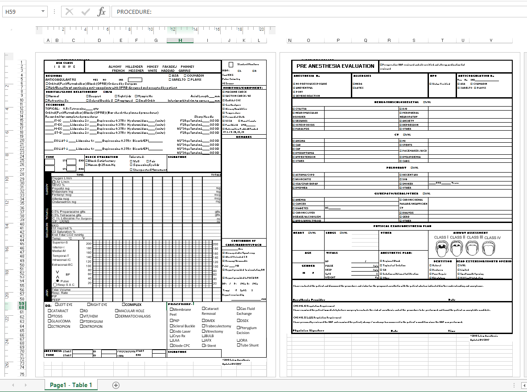Viewport: 527px width, 392px height.
Task: Click the sheet tabs scroll-left arrow
Action: pyautogui.click(x=13, y=385)
